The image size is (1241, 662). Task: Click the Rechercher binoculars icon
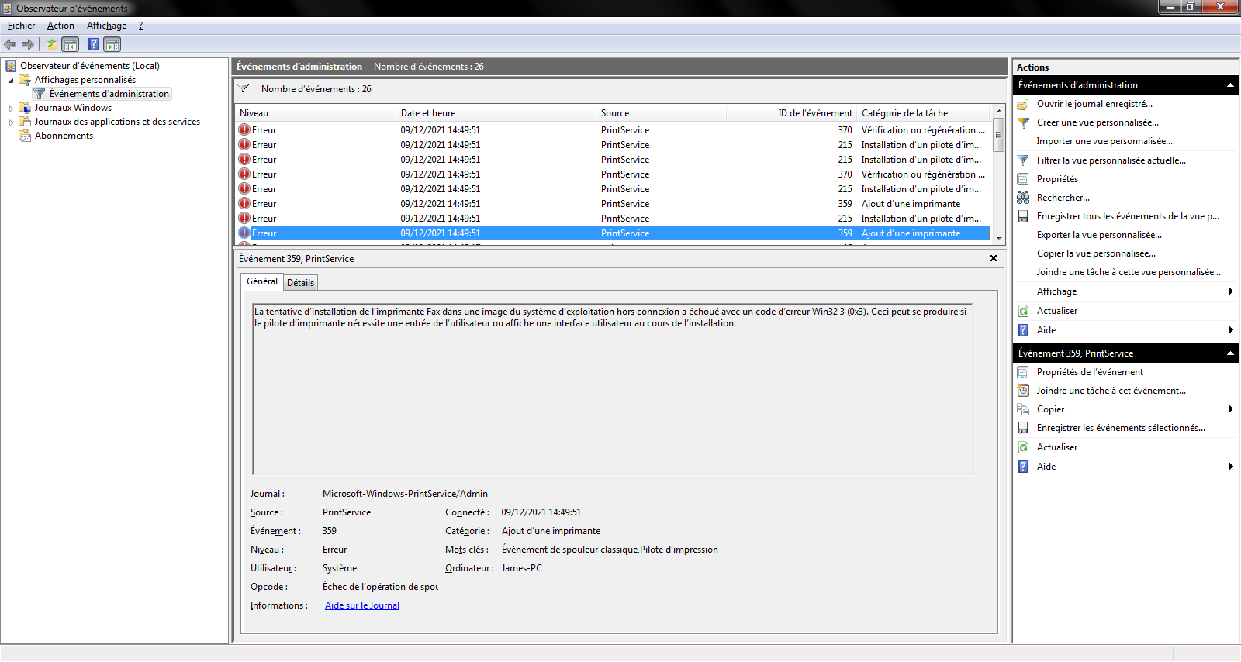[1023, 198]
